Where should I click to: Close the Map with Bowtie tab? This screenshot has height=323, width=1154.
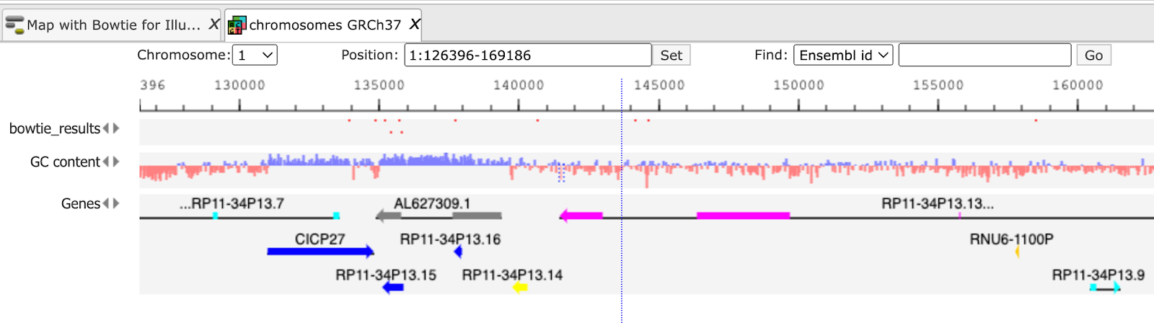coord(214,24)
